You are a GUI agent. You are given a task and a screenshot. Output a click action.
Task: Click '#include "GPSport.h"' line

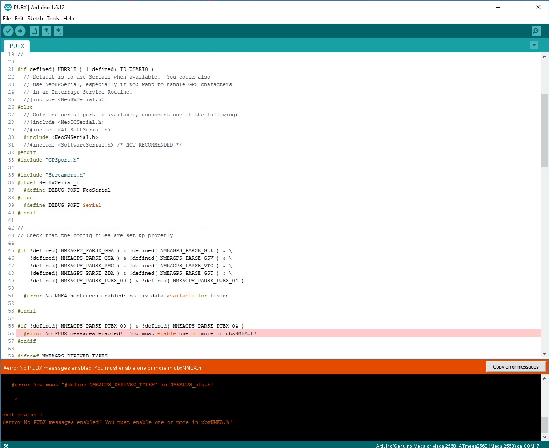tap(48, 160)
